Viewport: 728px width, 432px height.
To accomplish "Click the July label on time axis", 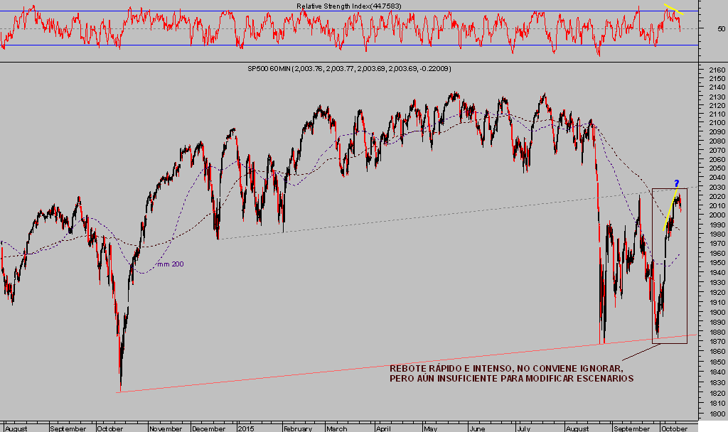I will (x=523, y=428).
